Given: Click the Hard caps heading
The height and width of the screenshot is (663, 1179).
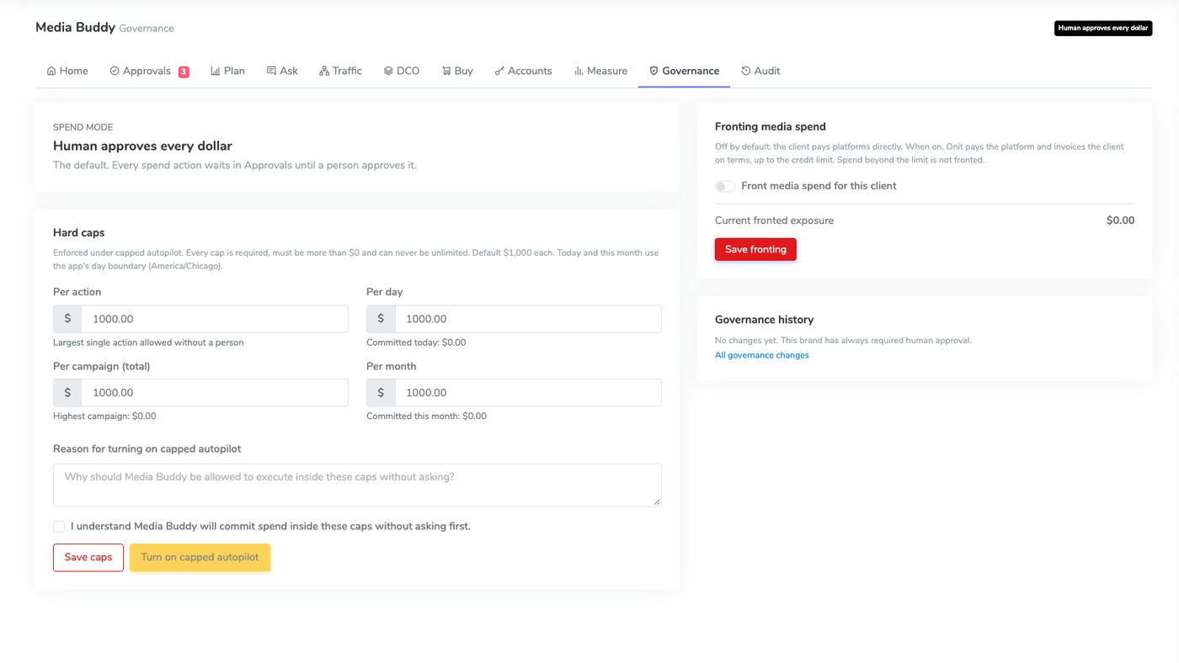Looking at the screenshot, I should click(x=79, y=232).
